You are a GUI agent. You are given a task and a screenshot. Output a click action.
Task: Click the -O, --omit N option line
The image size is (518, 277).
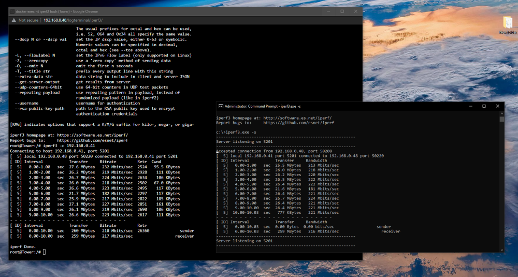74,66
